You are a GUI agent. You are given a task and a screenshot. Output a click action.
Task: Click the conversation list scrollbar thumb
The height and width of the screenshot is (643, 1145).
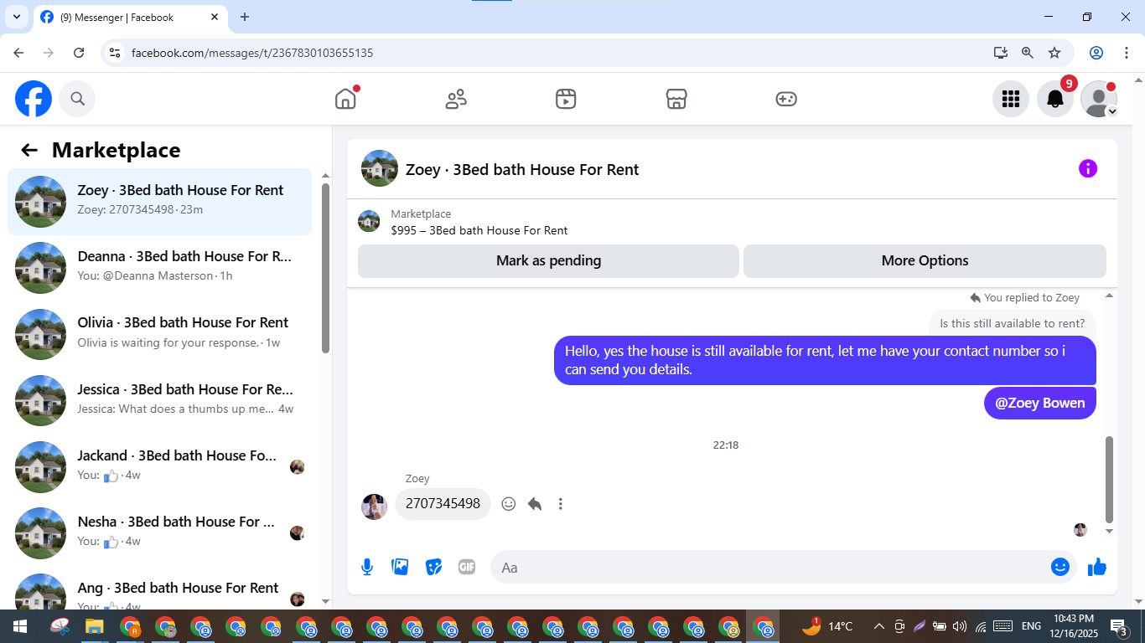pyautogui.click(x=325, y=268)
